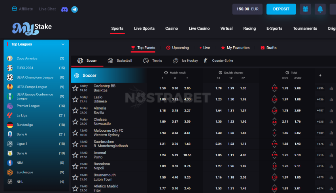This screenshot has width=336, height=193.
Task: Open +436 more markets for Lazio
Action: [x=320, y=99]
